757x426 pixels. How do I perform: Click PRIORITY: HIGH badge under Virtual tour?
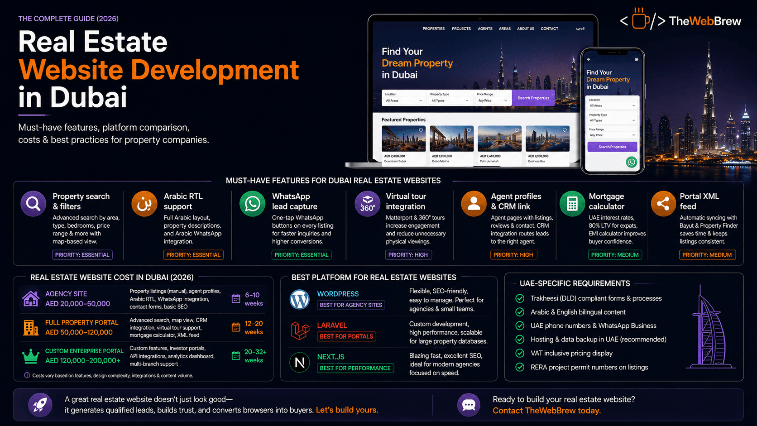coord(408,255)
